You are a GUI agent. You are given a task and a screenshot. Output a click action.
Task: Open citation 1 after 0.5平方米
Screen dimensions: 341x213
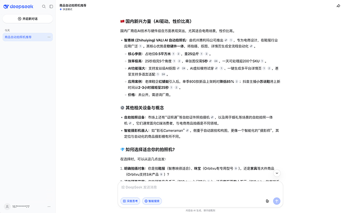(x=173, y=54)
